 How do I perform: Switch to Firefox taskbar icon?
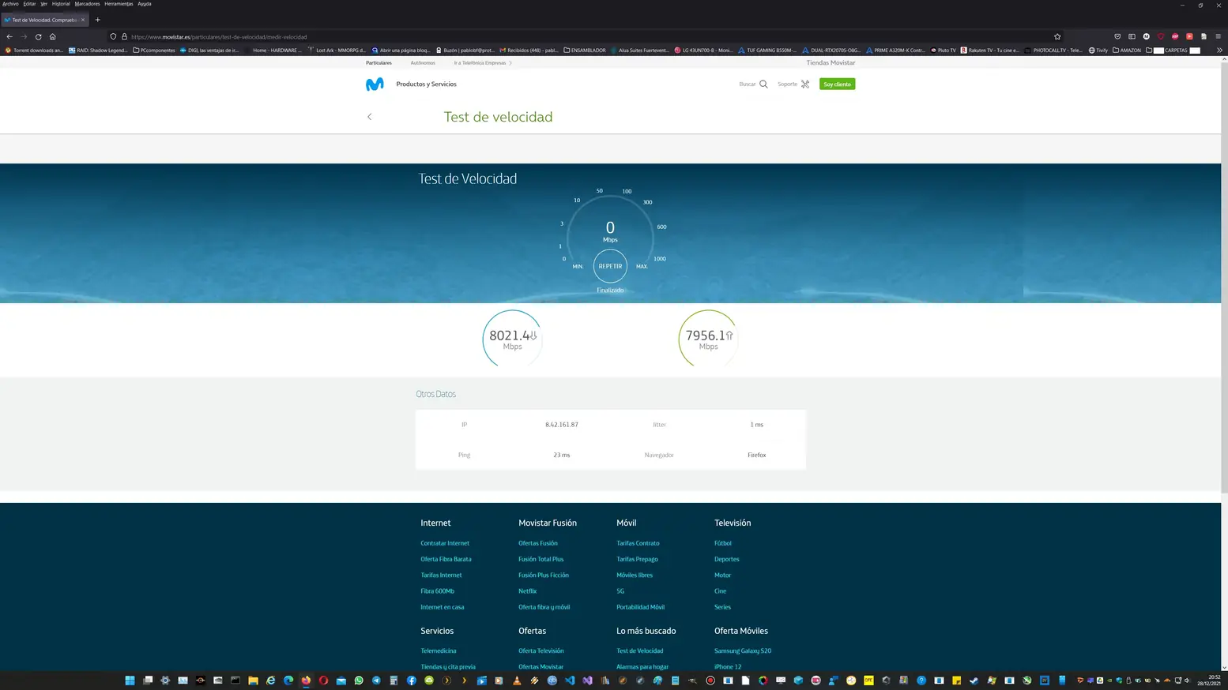click(x=306, y=681)
